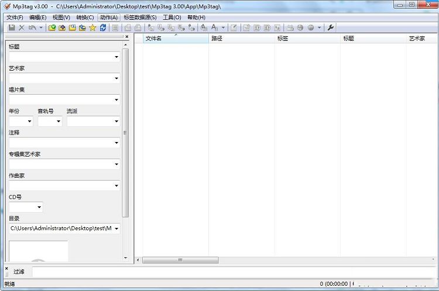Click the Favorites star icon

click(92, 27)
